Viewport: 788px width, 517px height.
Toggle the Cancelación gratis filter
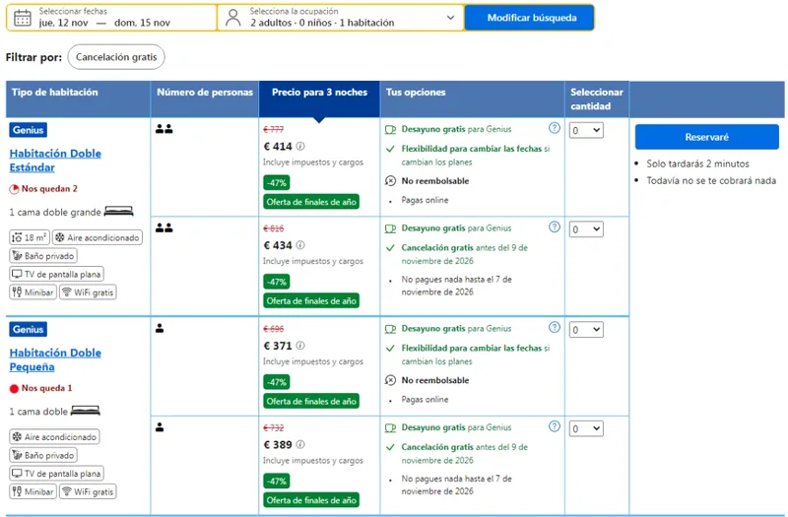pyautogui.click(x=116, y=57)
